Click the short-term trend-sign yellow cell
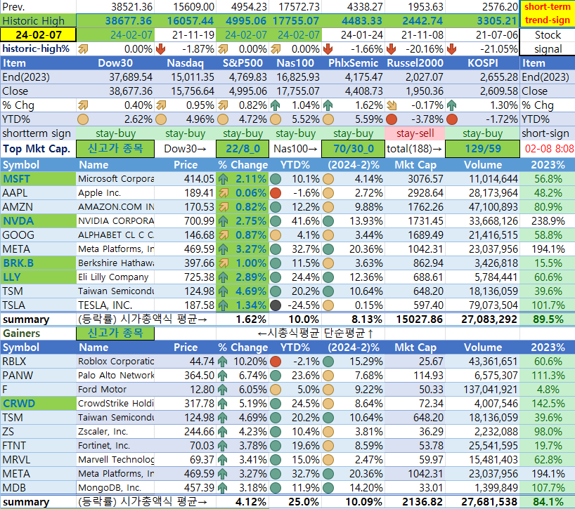Screen dimensions: 575x509 tap(548, 13)
